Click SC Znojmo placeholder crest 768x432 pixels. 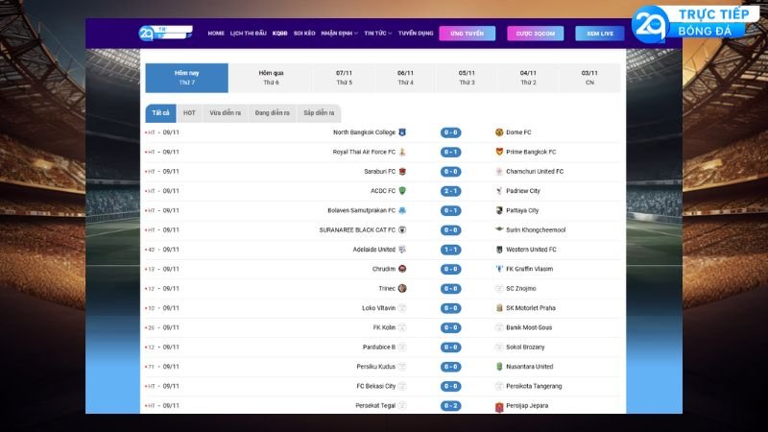[x=499, y=289]
